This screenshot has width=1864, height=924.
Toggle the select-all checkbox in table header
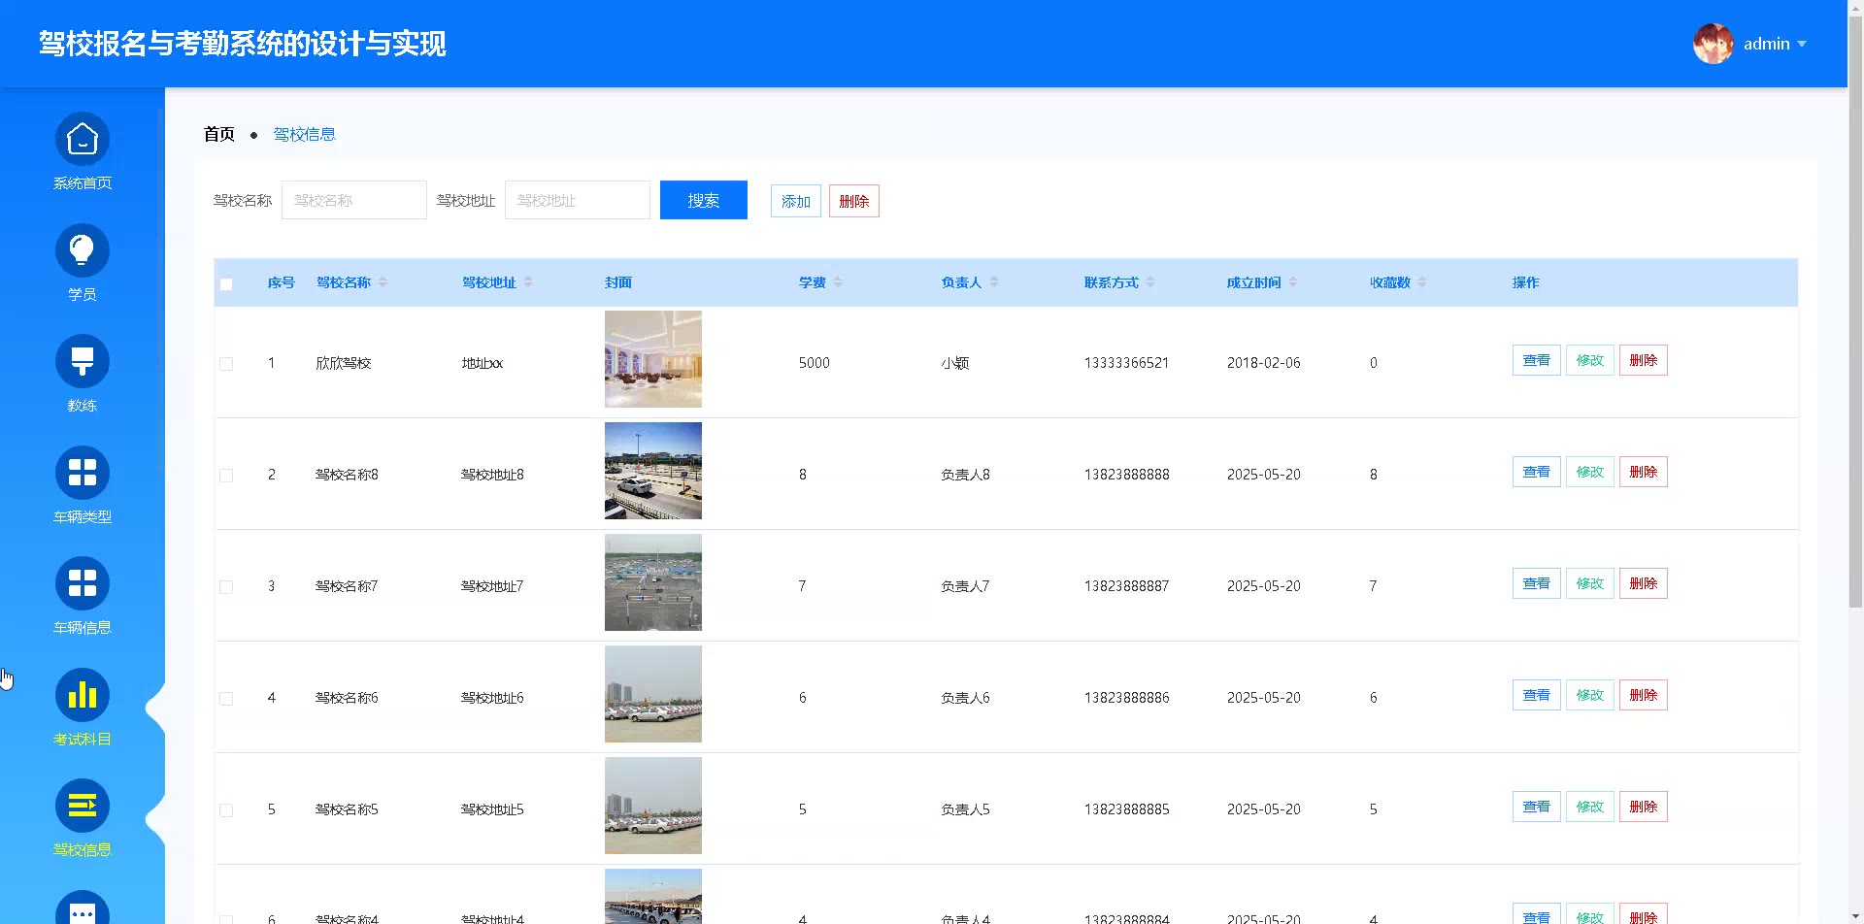click(226, 284)
